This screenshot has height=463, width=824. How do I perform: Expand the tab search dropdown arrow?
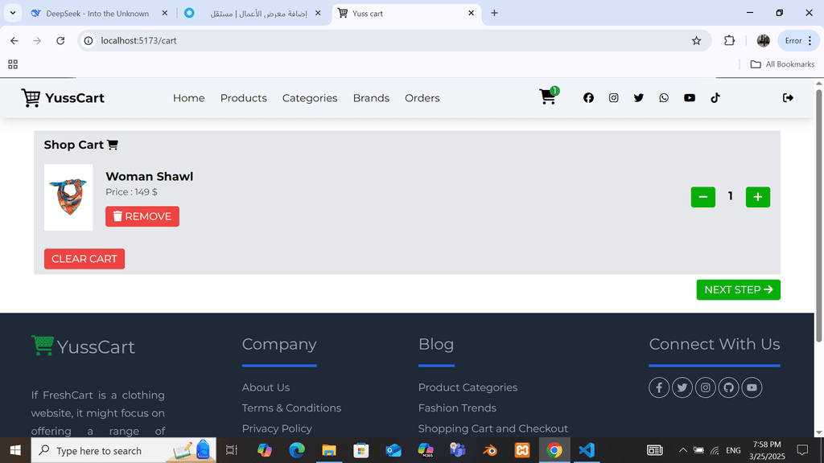tap(13, 13)
